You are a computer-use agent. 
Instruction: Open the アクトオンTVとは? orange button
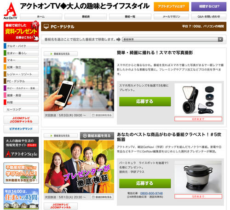171,6
